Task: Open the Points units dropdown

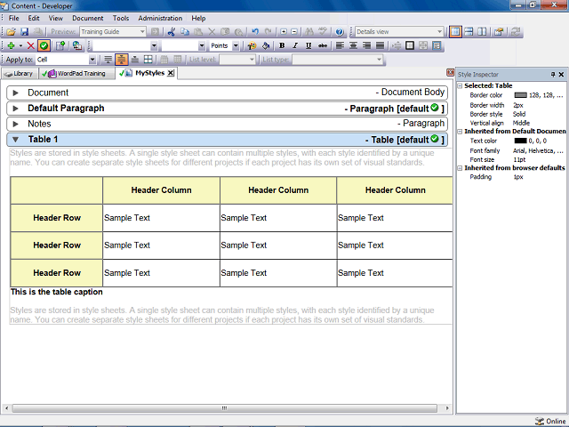Action: coord(236,45)
